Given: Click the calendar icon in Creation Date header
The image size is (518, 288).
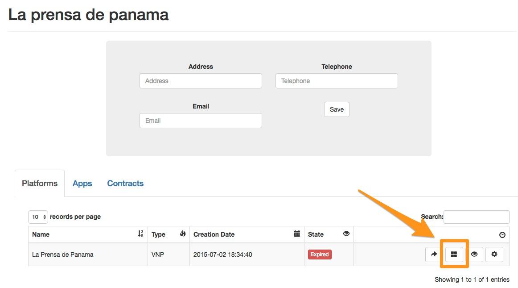Looking at the screenshot, I should (x=297, y=234).
